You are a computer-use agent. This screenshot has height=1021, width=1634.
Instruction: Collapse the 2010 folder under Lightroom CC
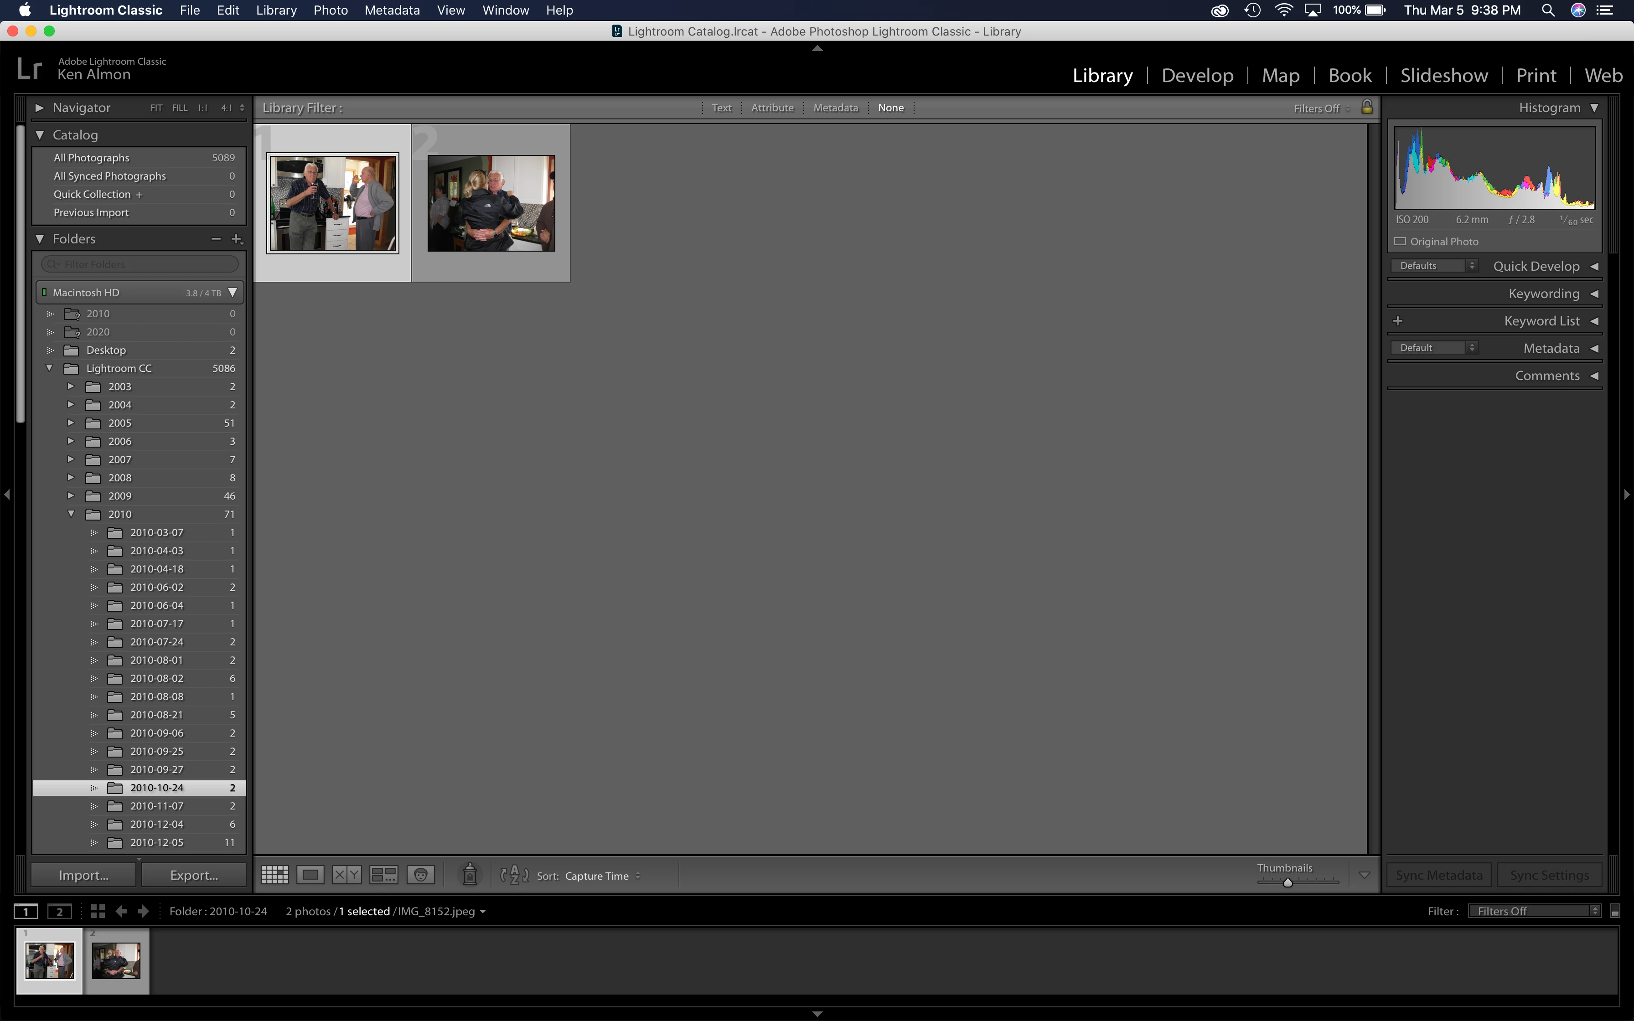pyautogui.click(x=71, y=514)
